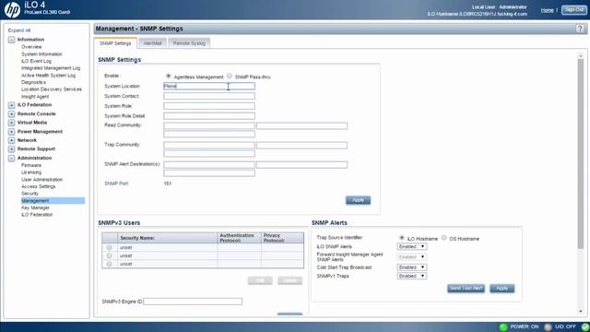Open iLO Event Log page
Image resolution: width=590 pixels, height=332 pixels.
(36, 61)
